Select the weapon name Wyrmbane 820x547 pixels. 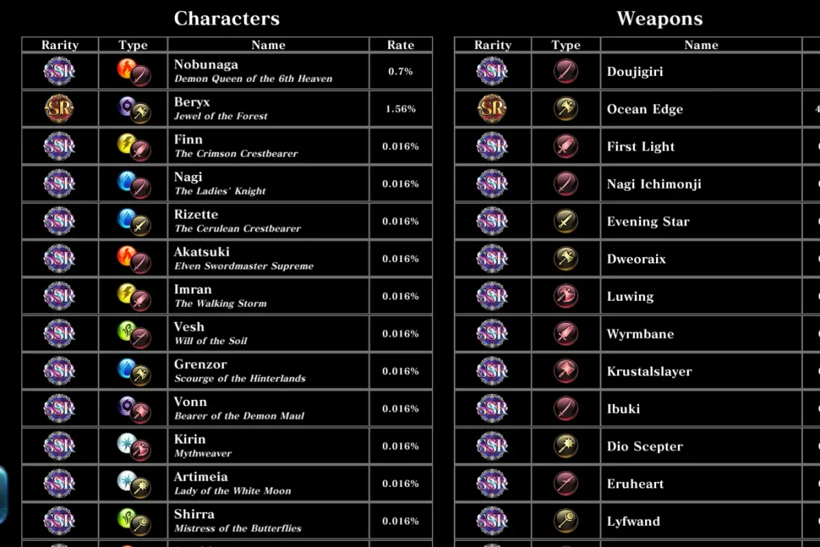click(640, 334)
